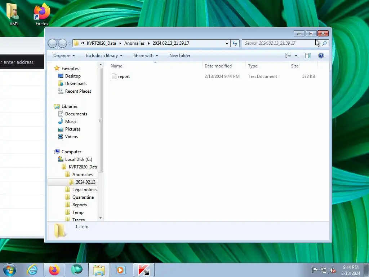Click navigation pane scroll down arrow
Image resolution: width=369 pixels, height=277 pixels.
101,218
